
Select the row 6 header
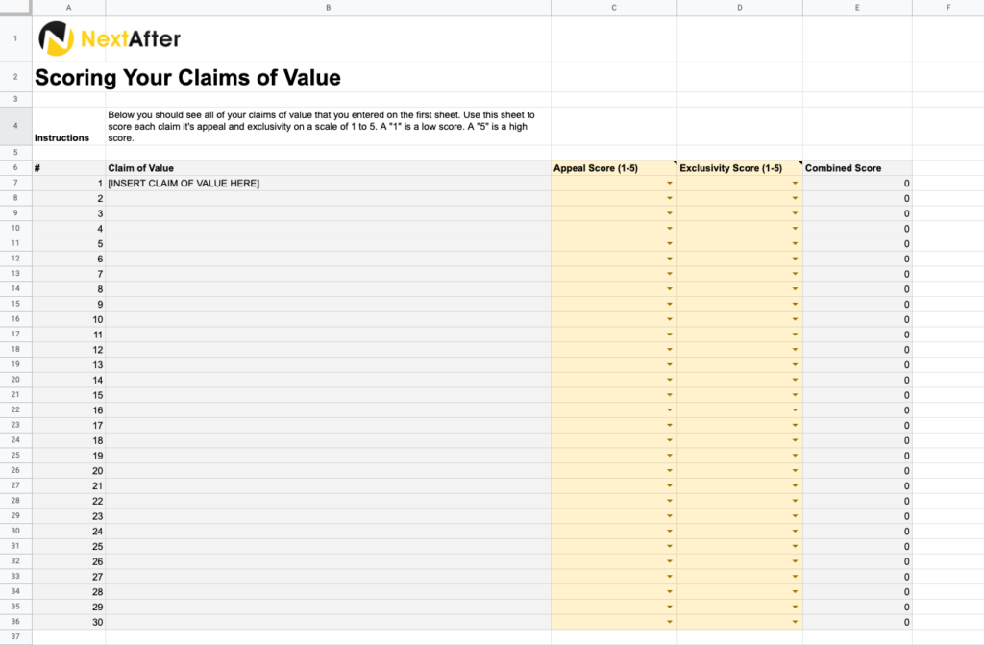click(15, 168)
